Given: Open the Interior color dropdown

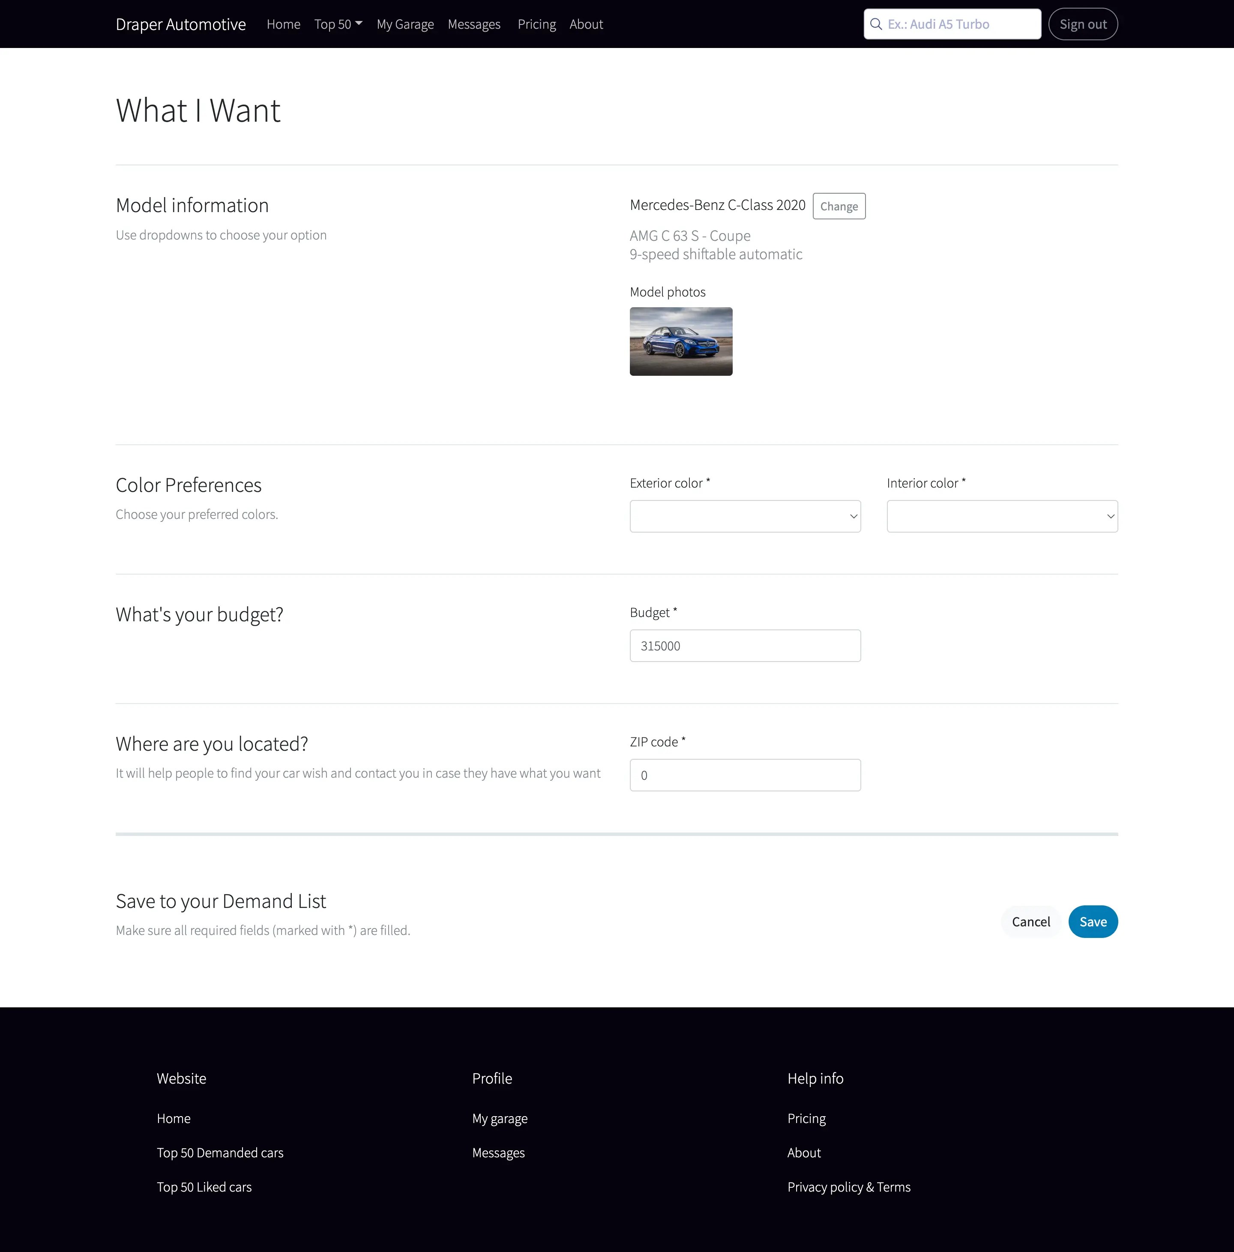Looking at the screenshot, I should point(1001,516).
